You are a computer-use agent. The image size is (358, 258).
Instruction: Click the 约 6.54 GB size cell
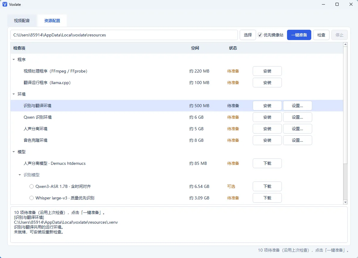[x=199, y=186]
